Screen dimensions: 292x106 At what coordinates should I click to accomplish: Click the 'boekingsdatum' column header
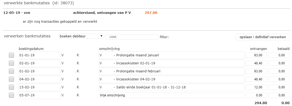tap(31, 49)
